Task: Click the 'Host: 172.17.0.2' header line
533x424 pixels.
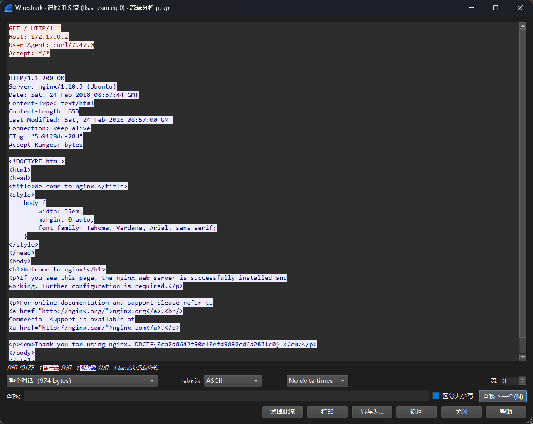Action: tap(38, 37)
